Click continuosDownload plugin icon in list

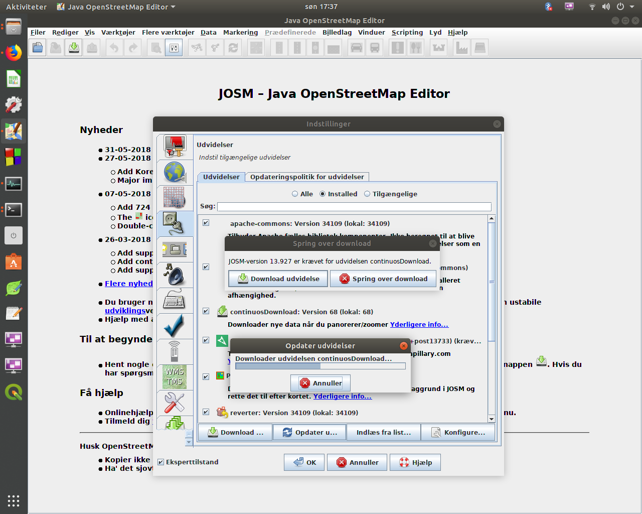click(222, 312)
